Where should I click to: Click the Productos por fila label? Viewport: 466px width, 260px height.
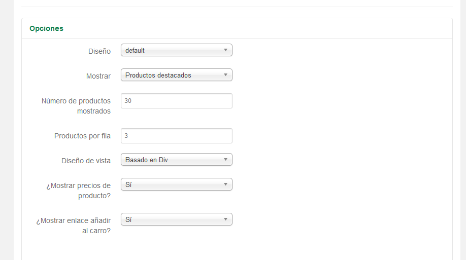click(x=82, y=136)
